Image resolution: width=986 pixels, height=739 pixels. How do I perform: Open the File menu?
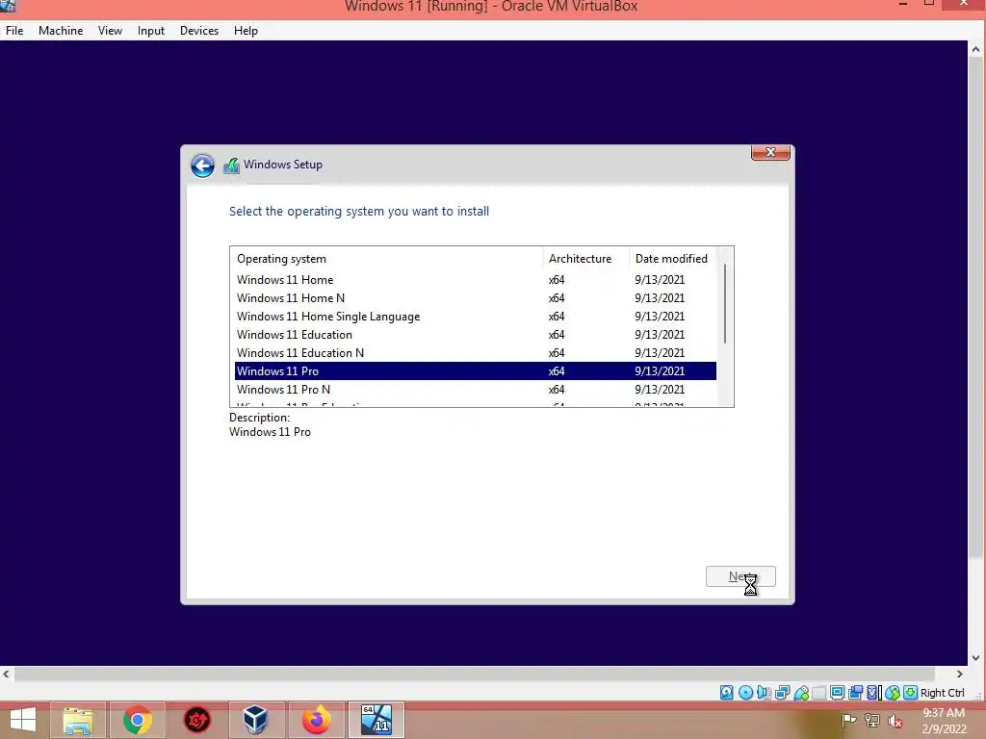pyautogui.click(x=14, y=30)
